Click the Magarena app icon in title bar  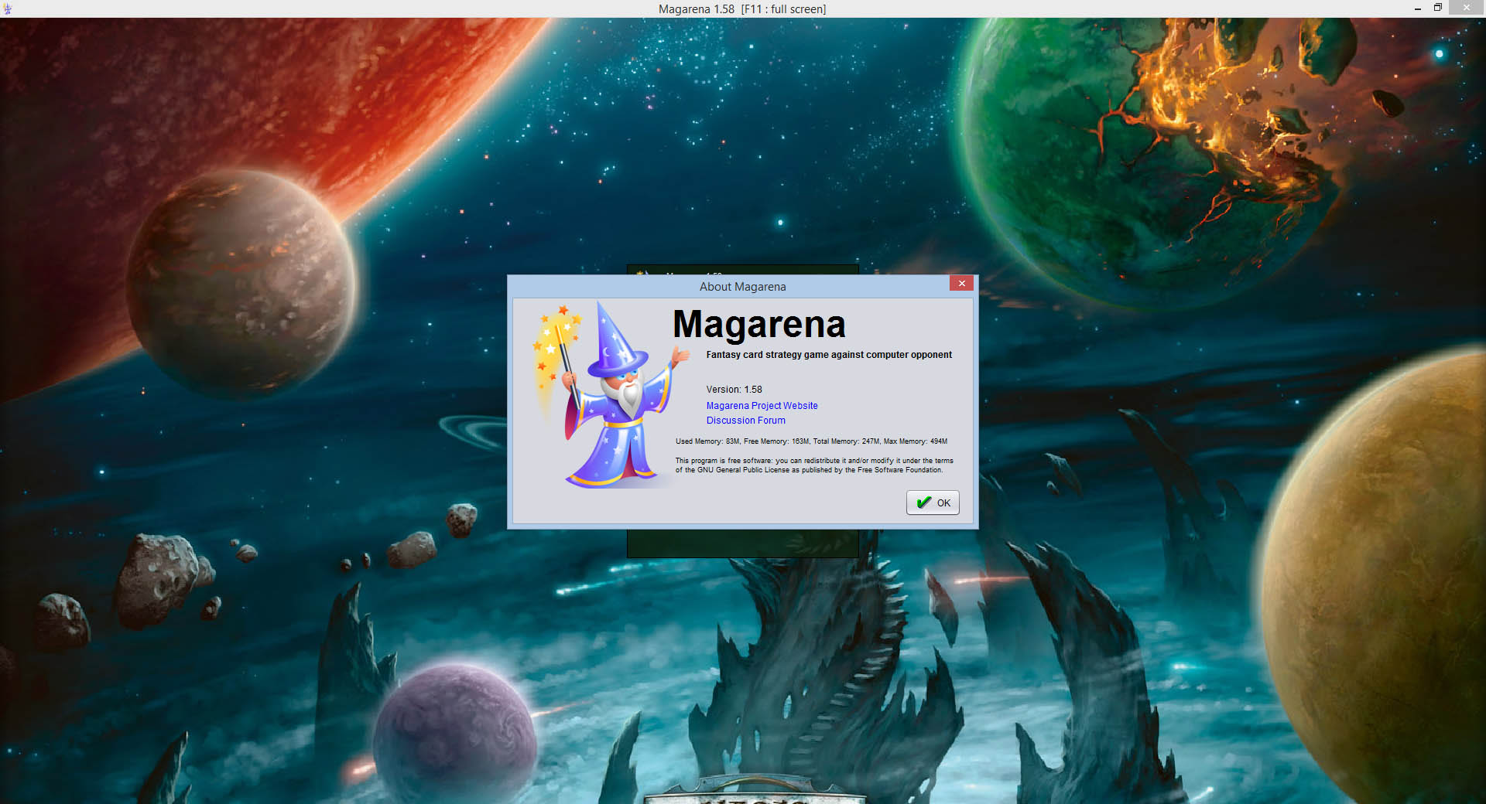(8, 9)
